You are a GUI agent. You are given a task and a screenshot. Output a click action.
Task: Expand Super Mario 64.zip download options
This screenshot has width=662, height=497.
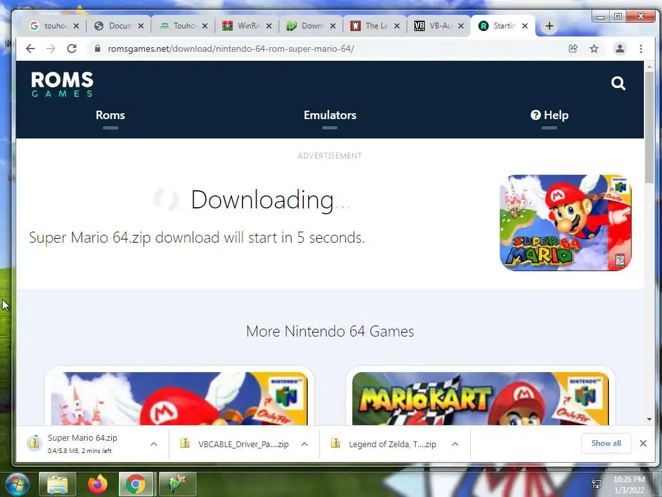click(x=154, y=444)
